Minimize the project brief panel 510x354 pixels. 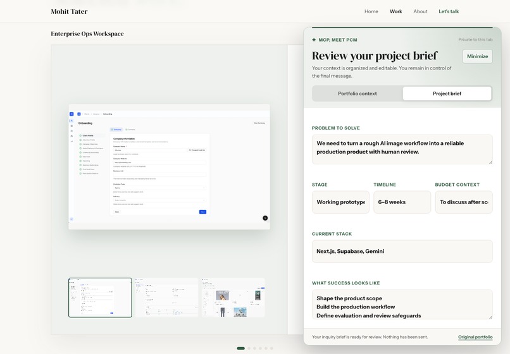click(x=477, y=56)
